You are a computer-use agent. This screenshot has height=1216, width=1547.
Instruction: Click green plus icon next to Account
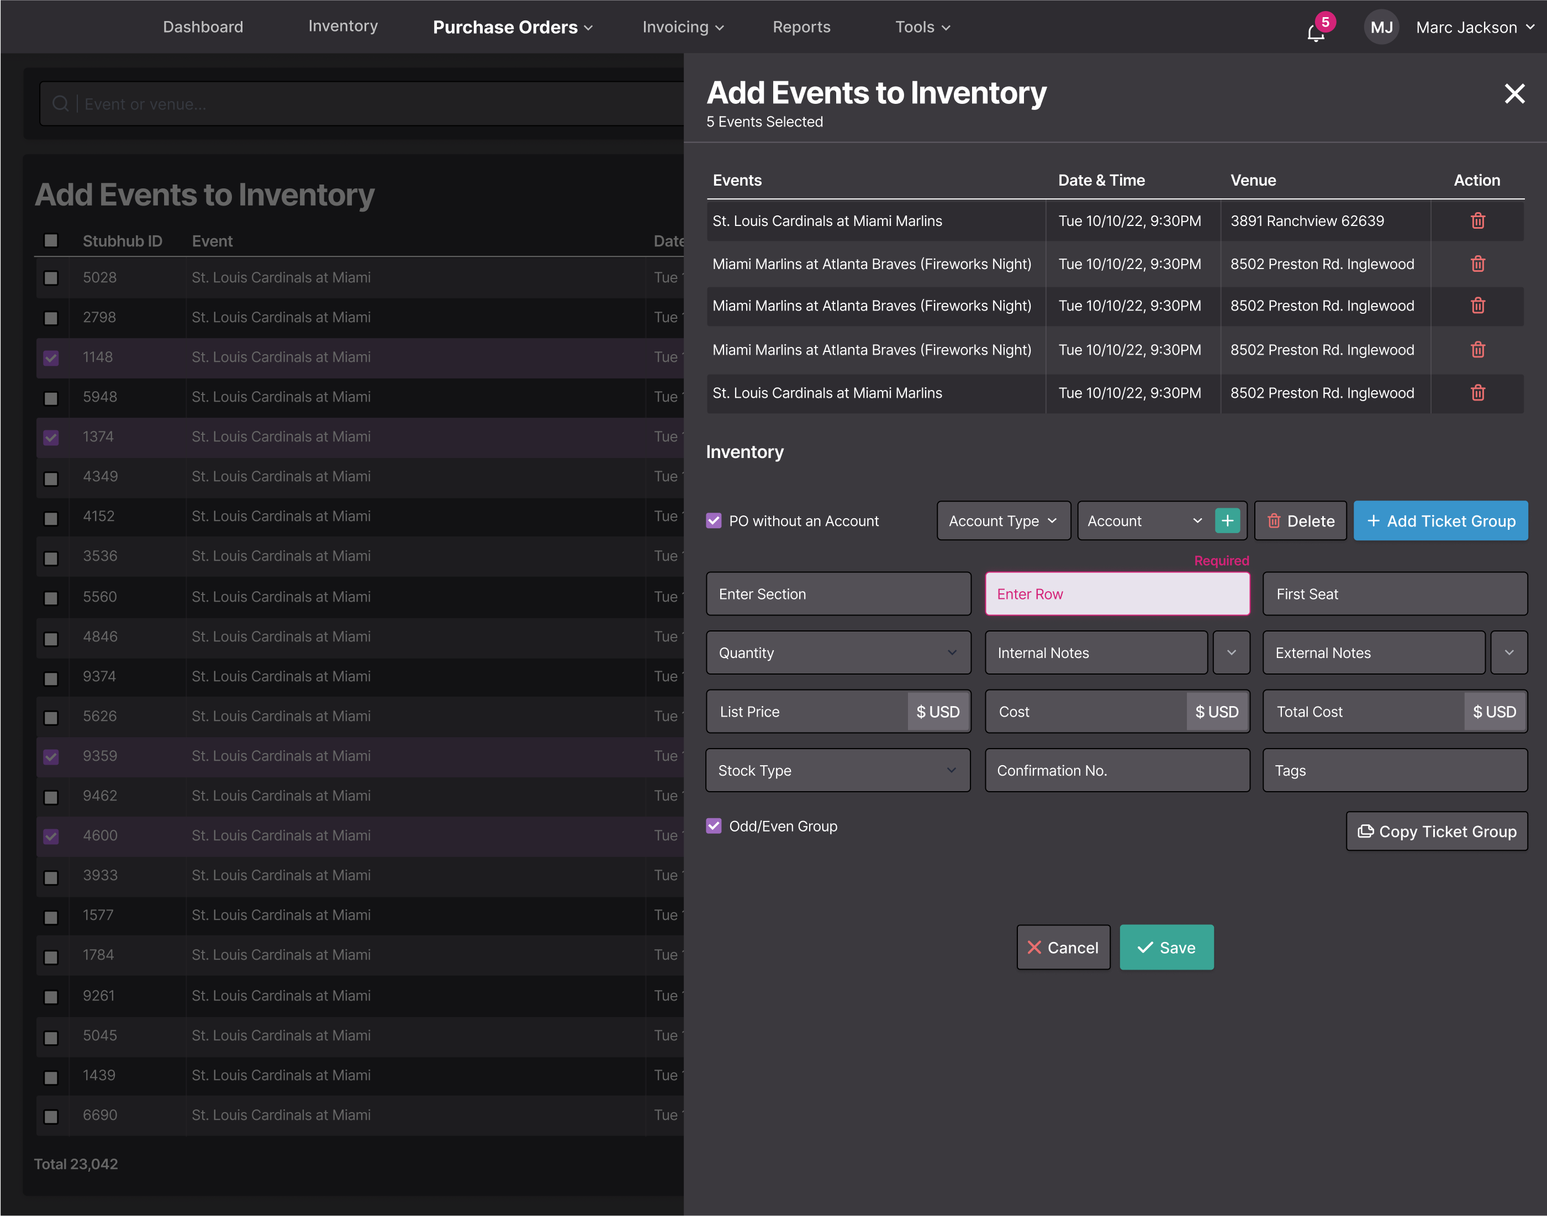pyautogui.click(x=1227, y=521)
